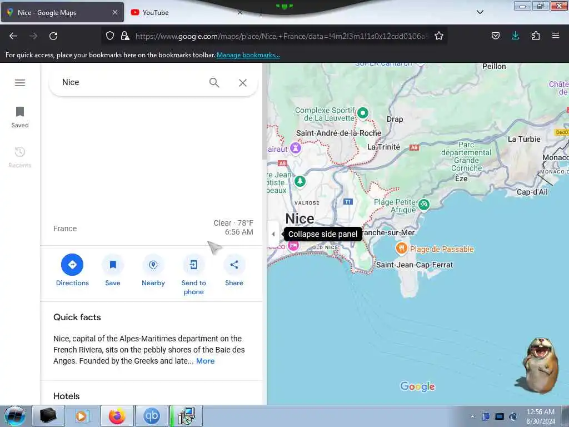Click the Manage bookmarks link
Image resolution: width=569 pixels, height=427 pixels.
pos(248,55)
